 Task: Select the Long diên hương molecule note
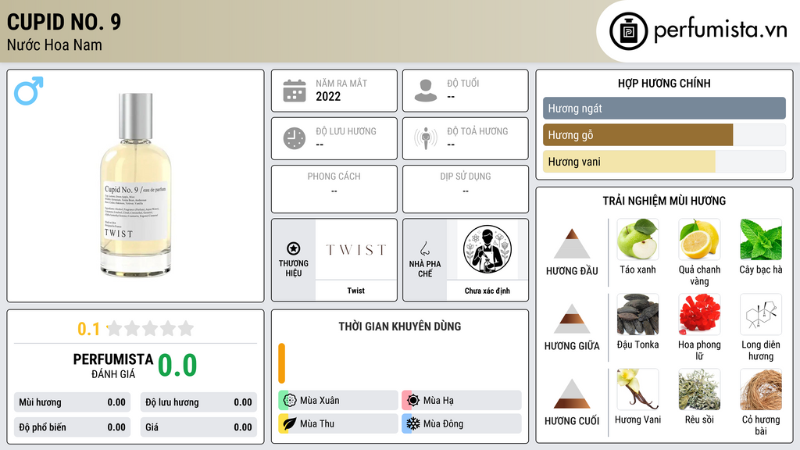pos(761,314)
